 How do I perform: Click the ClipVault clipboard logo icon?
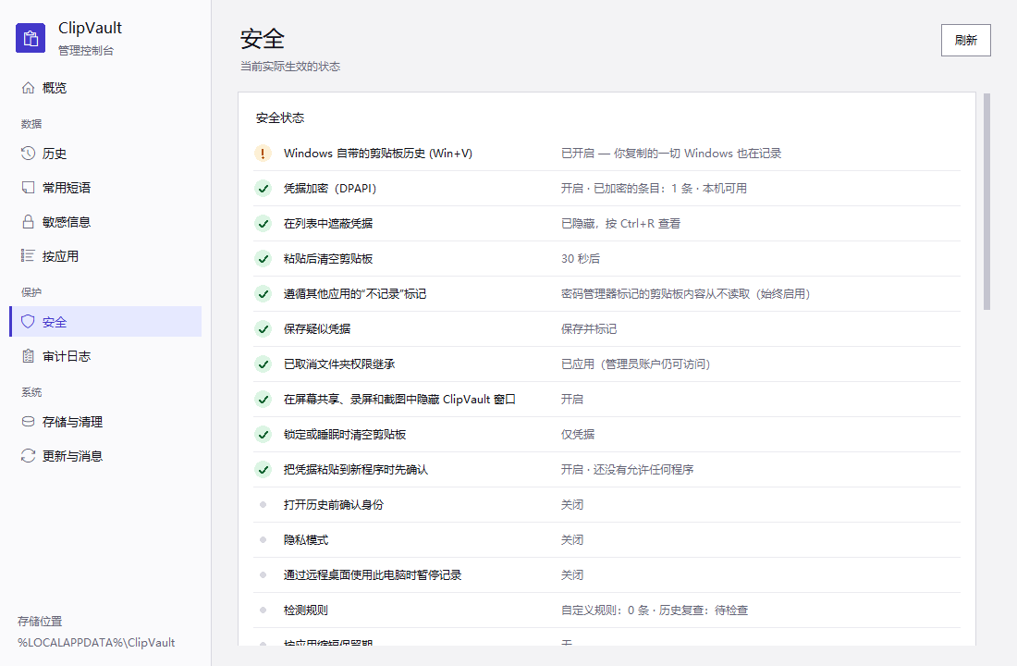(x=31, y=38)
